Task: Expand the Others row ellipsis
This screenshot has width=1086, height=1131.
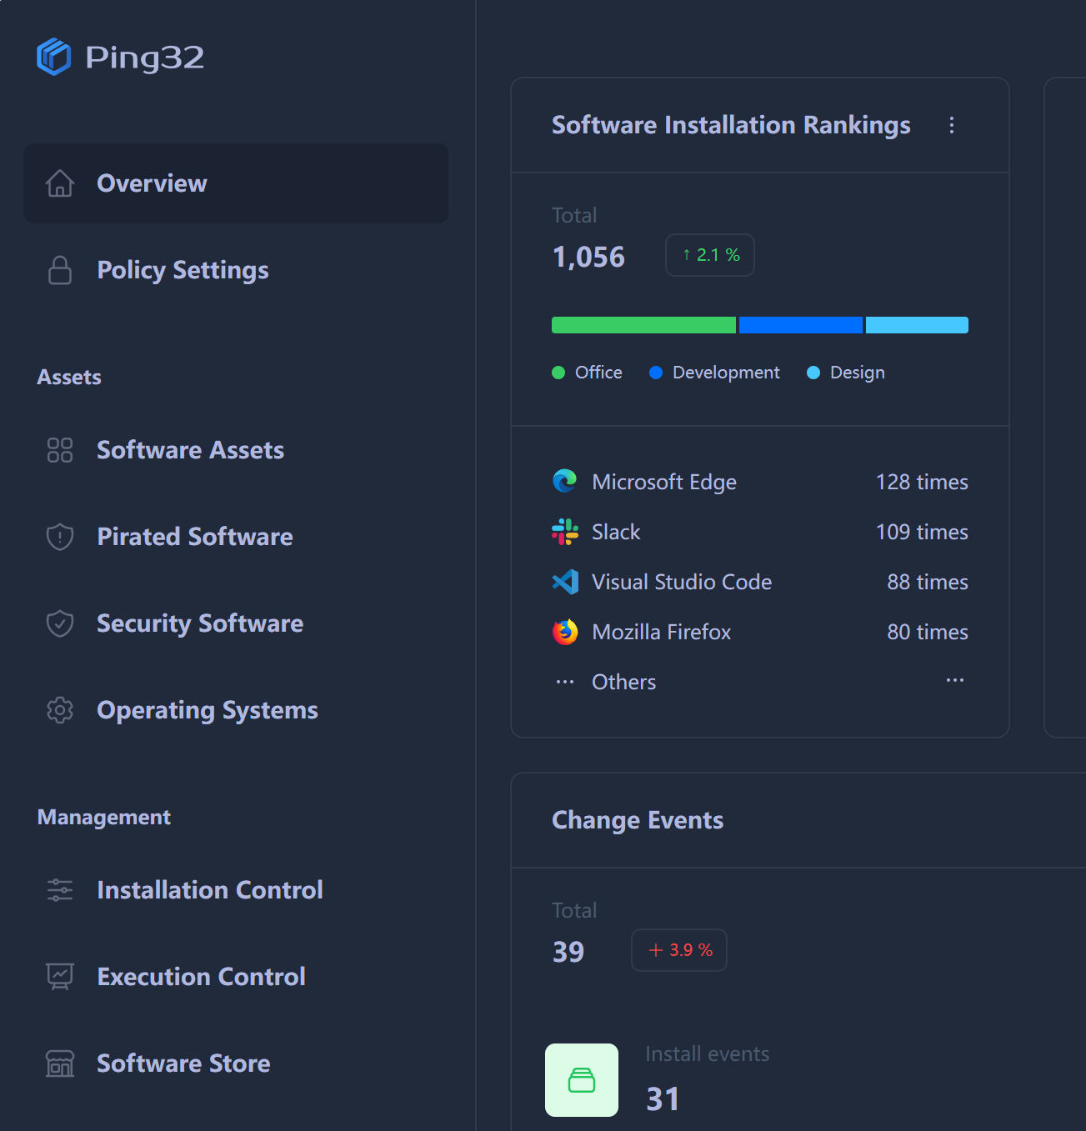Action: click(x=955, y=681)
